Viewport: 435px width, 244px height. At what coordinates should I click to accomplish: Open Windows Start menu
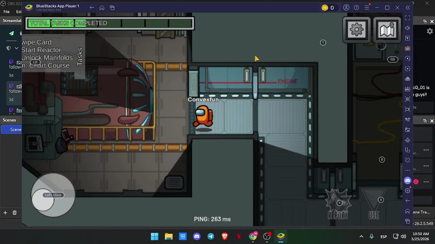[155, 236]
